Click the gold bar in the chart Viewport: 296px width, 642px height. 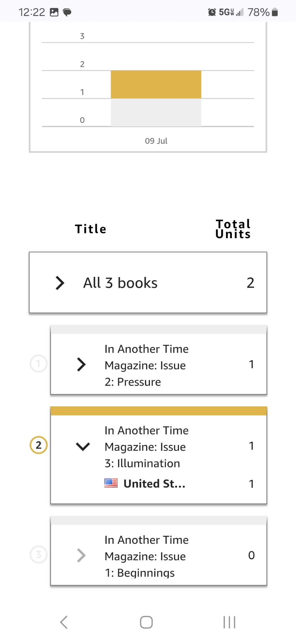click(x=156, y=84)
